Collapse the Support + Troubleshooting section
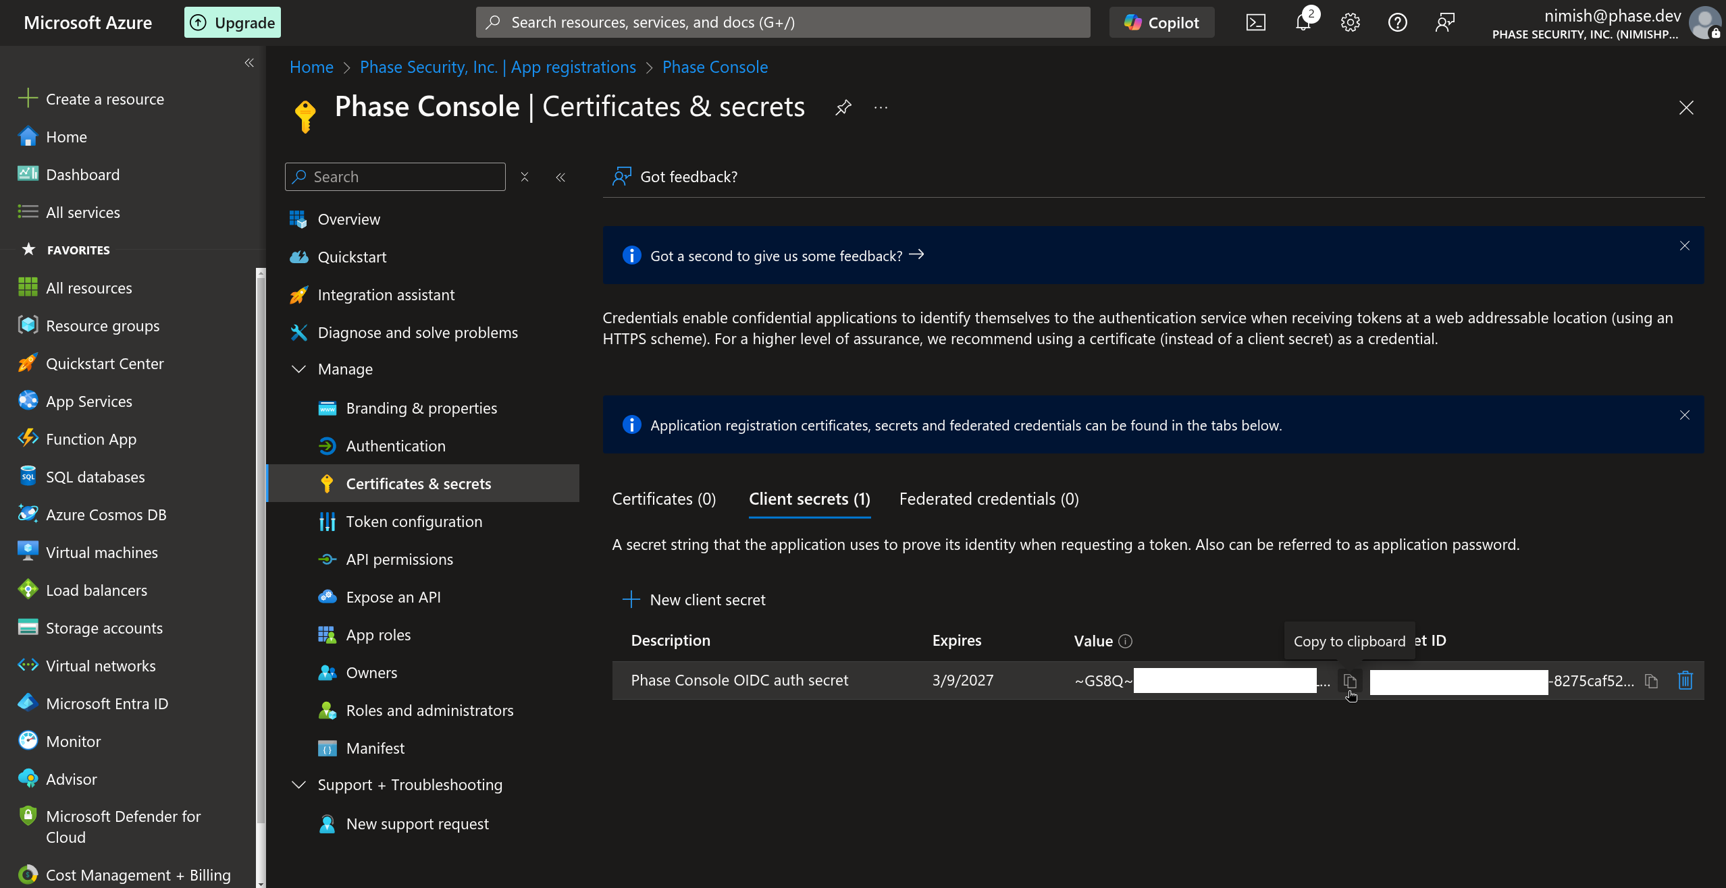Screen dimensions: 1726x888 [x=299, y=784]
